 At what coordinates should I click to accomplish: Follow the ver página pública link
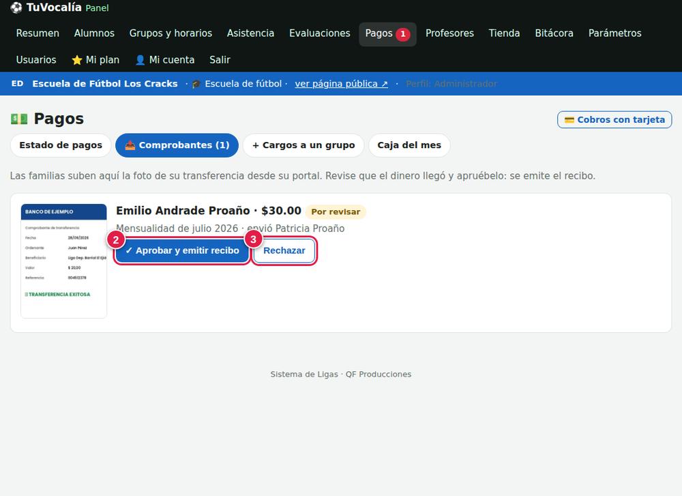tap(342, 84)
